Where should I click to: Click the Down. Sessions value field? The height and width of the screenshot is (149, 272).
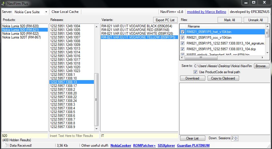click(x=232, y=138)
